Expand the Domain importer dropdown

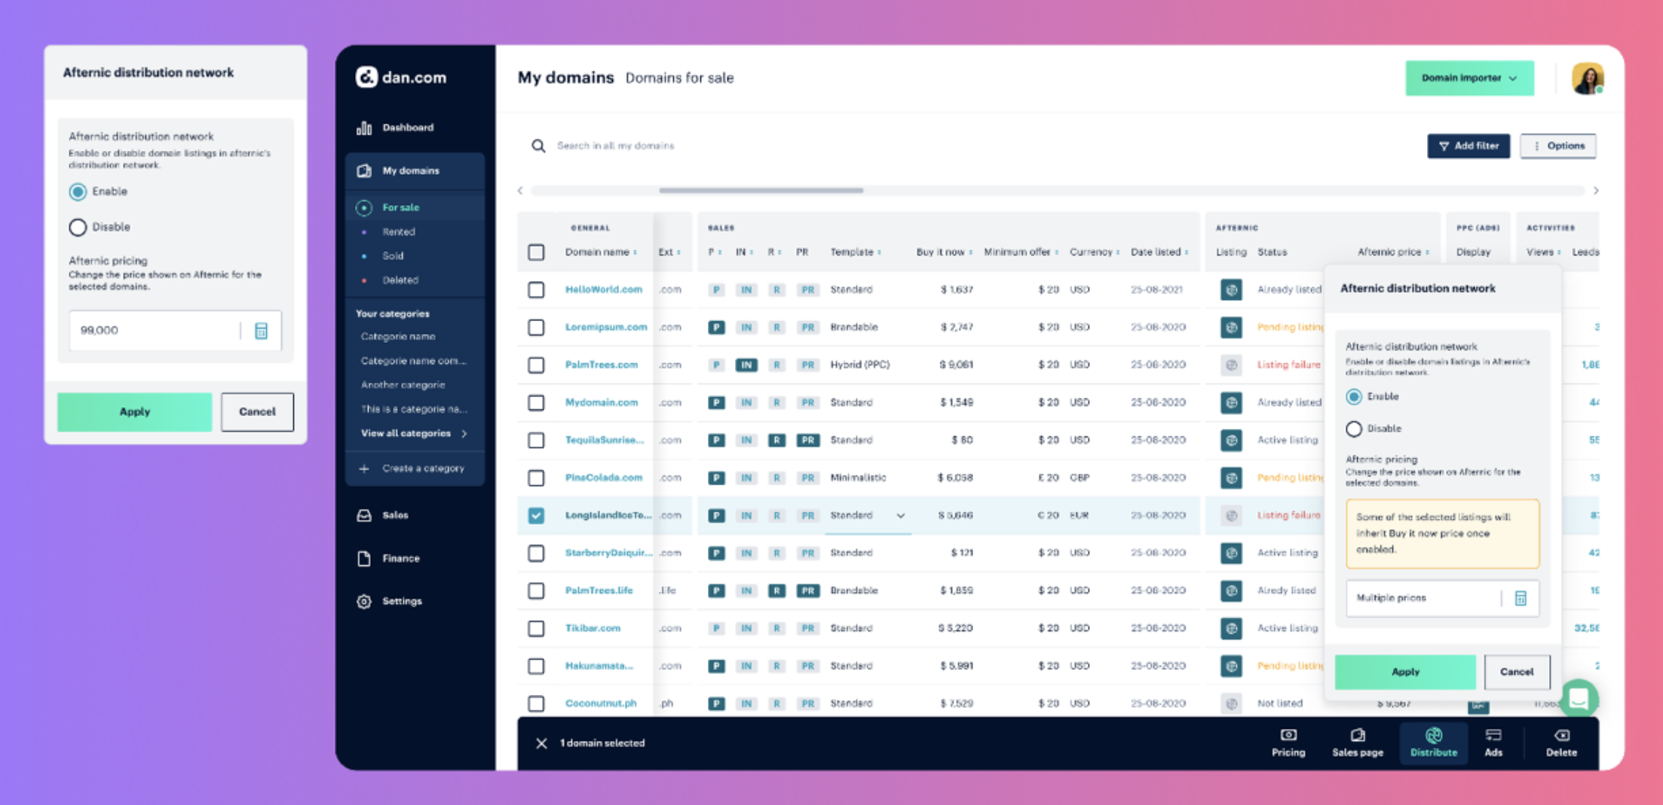click(x=1469, y=78)
